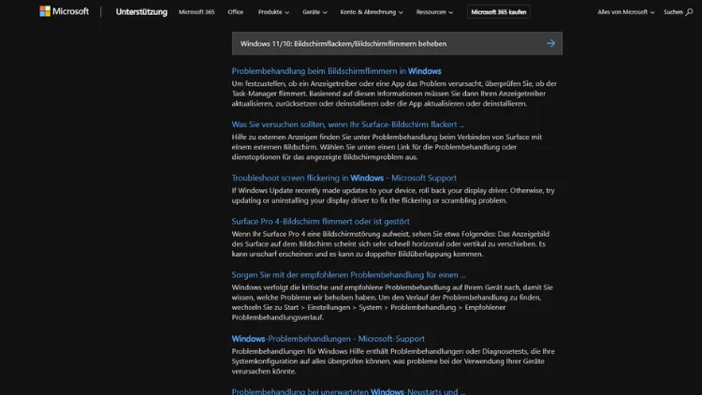
Task: Expand the Alles von Microsoft dropdown
Action: (626, 12)
